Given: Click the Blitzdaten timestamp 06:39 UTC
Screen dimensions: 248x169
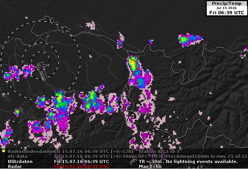Looking at the screenshot, I should tap(81, 162).
